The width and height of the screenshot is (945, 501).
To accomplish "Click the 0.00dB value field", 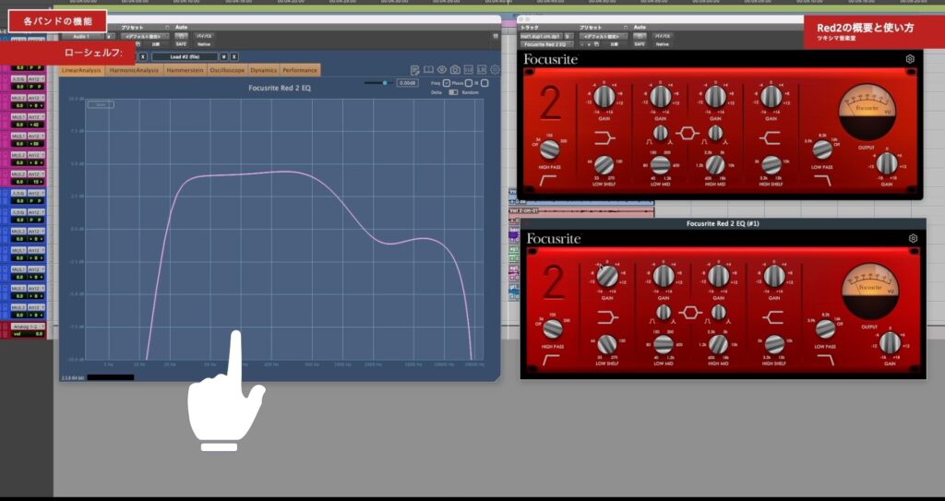I will [407, 83].
